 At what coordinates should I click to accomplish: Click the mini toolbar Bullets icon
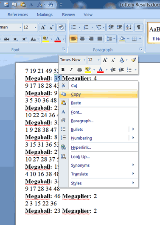tap(129, 70)
